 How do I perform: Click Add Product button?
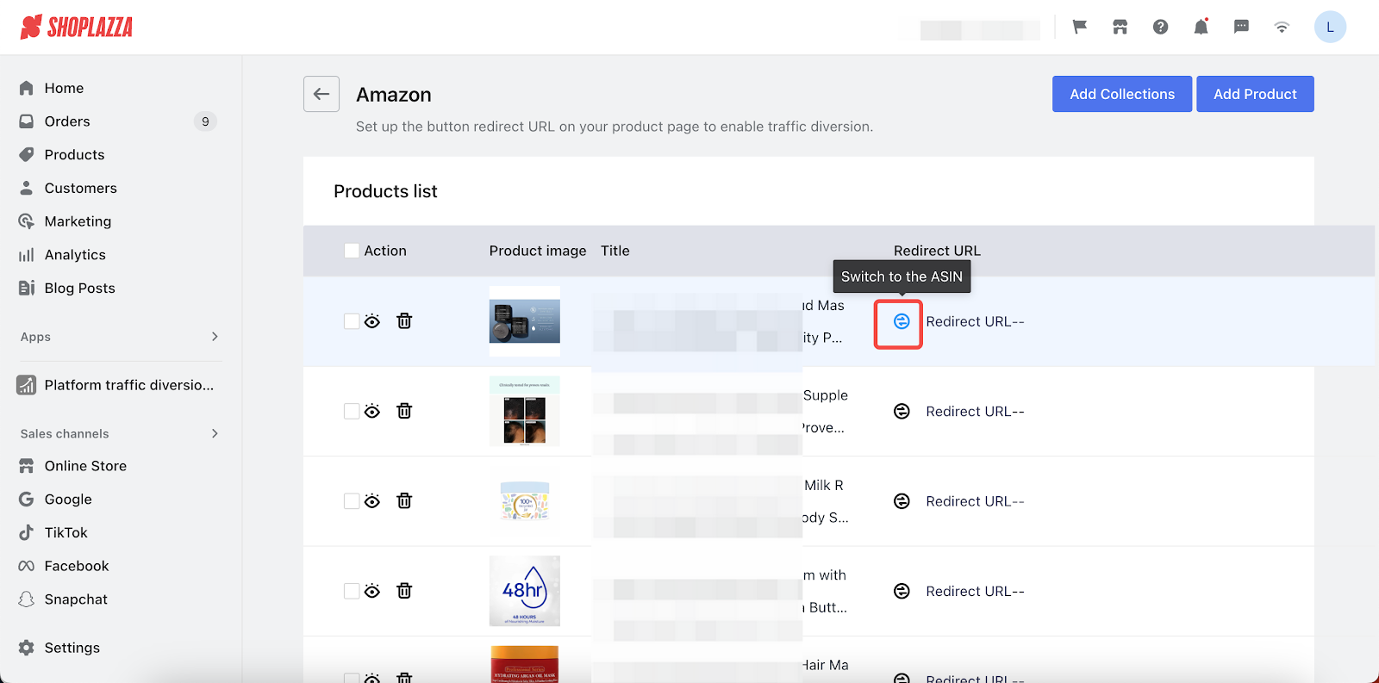coord(1255,94)
